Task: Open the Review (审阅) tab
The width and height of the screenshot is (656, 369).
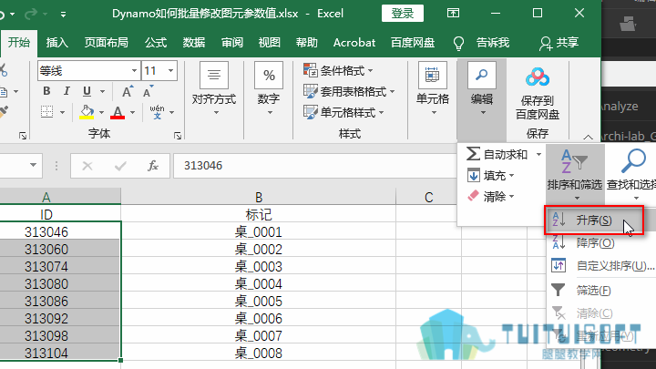Action: pos(231,43)
